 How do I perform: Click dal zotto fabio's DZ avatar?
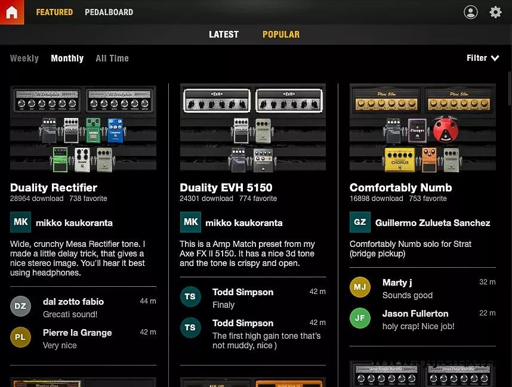[20, 306]
